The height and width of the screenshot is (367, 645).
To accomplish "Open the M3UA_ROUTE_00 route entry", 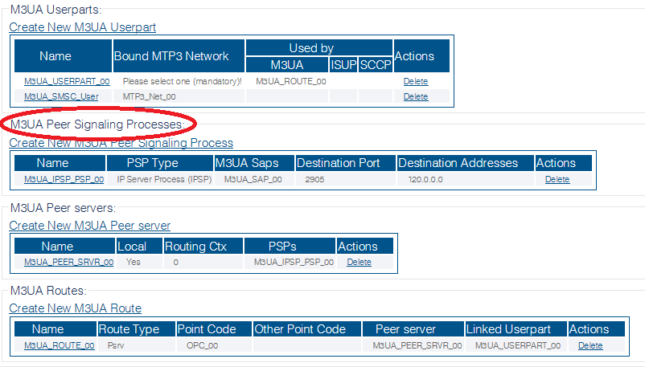I will click(x=60, y=345).
